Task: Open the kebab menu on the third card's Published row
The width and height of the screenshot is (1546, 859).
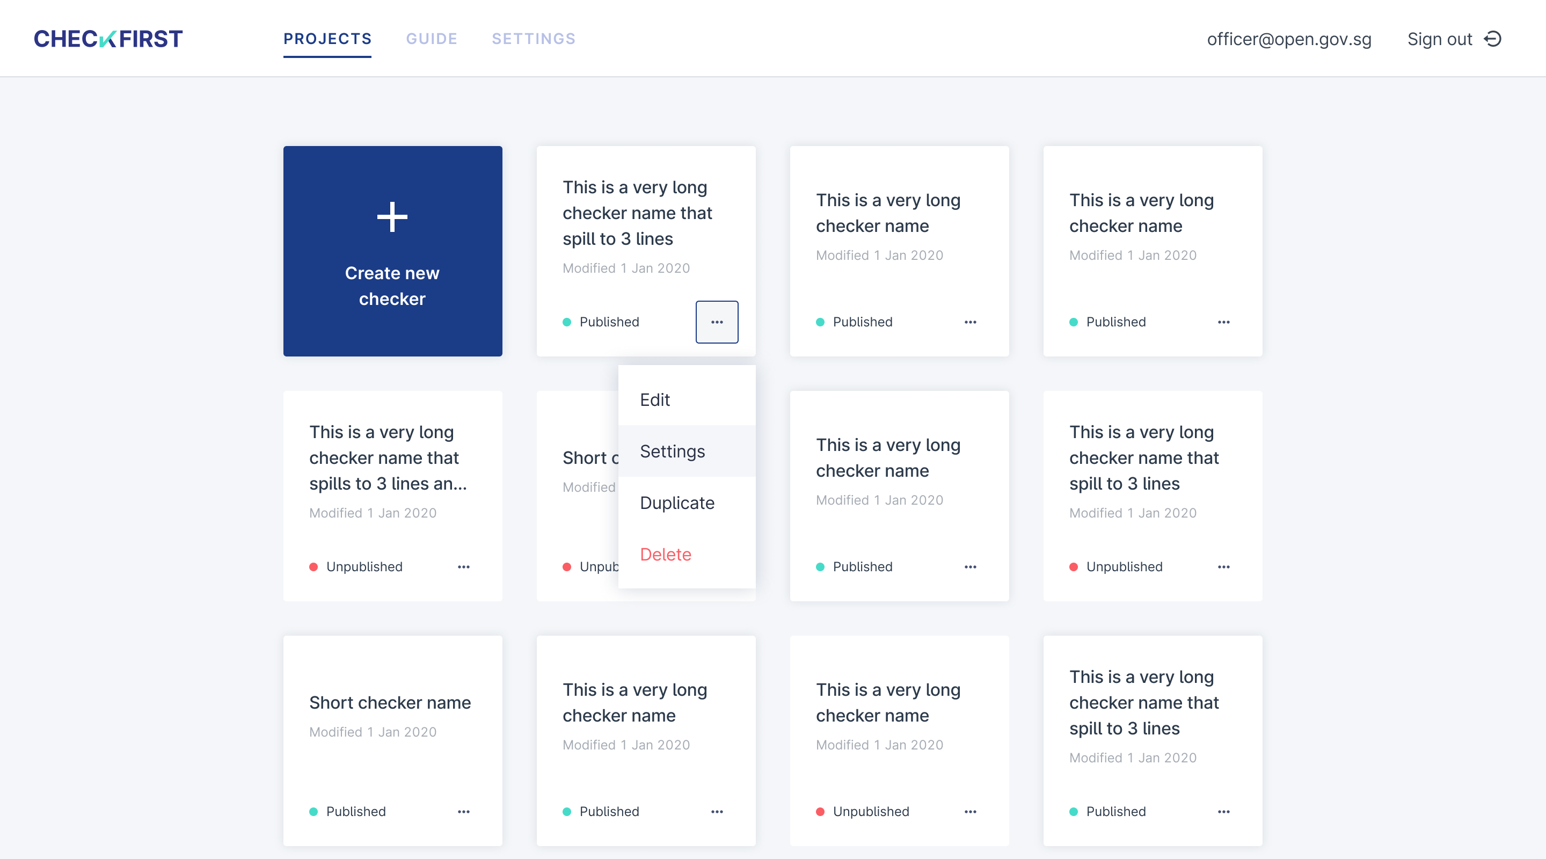Action: point(971,322)
